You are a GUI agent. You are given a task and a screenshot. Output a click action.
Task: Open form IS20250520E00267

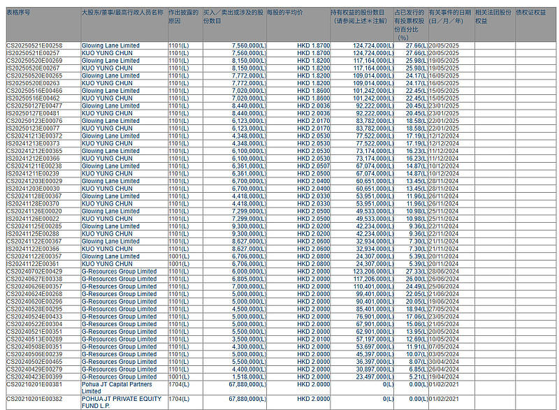point(33,68)
